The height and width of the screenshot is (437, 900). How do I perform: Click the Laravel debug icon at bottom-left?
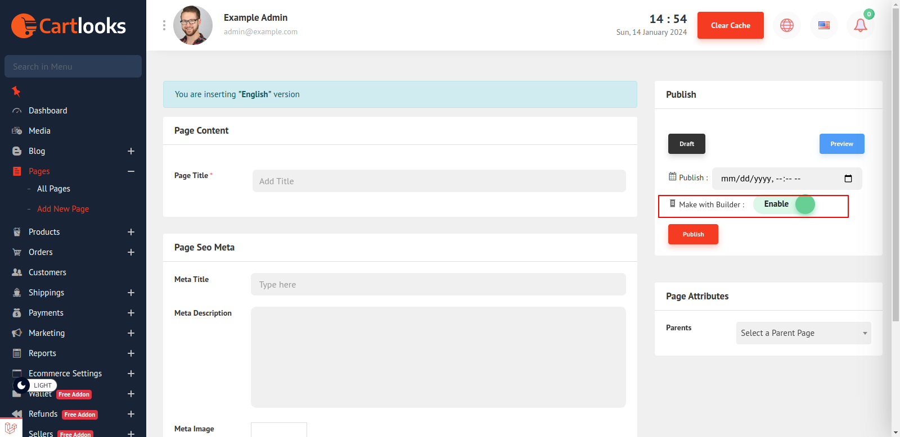[11, 427]
